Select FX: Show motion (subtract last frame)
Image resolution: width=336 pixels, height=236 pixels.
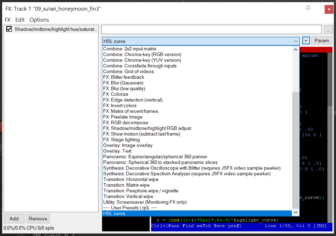pyautogui.click(x=197, y=134)
